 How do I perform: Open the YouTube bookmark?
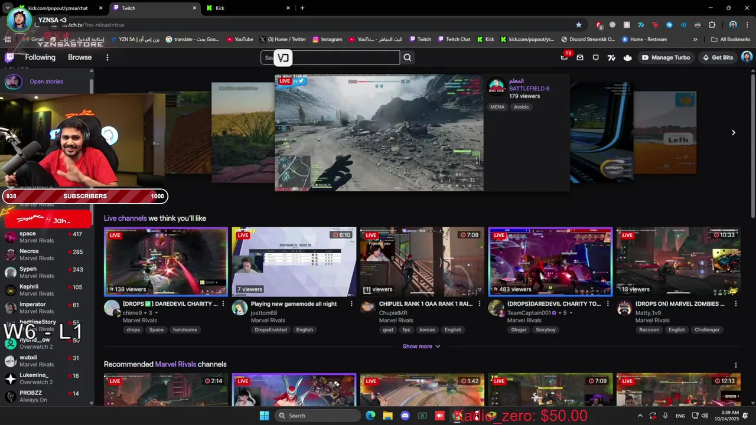[240, 40]
